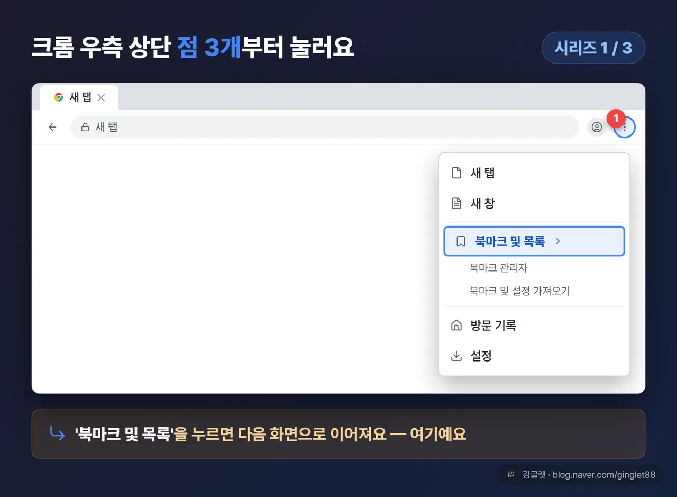Go back with the arrow button
The image size is (677, 497).
pos(52,127)
